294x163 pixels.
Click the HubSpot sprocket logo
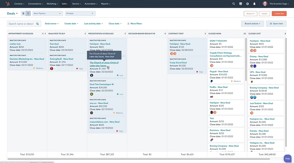point(7,4)
